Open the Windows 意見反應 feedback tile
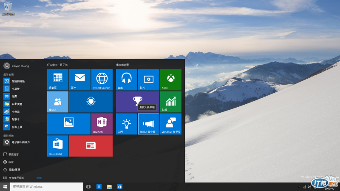 coord(171,124)
